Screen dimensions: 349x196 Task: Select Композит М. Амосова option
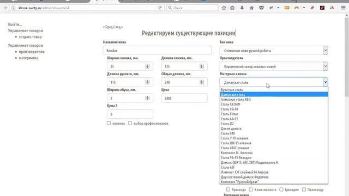[274, 152]
